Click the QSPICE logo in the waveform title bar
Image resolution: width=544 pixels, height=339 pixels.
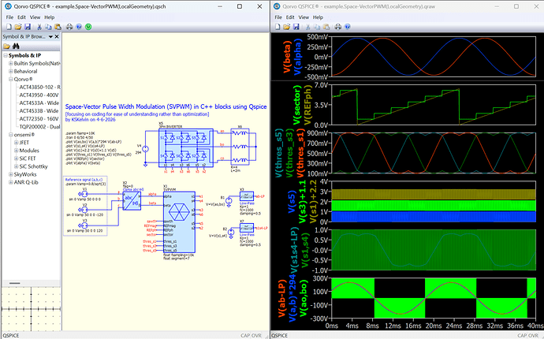[277, 6]
